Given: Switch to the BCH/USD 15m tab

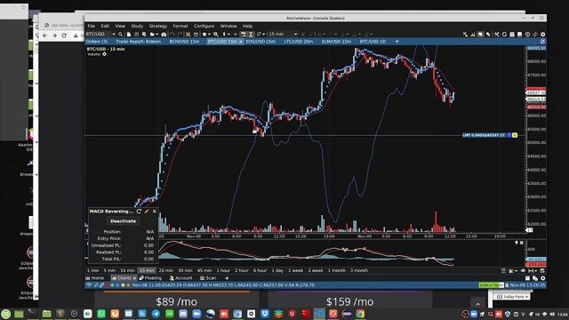Looking at the screenshot, I should (x=184, y=42).
